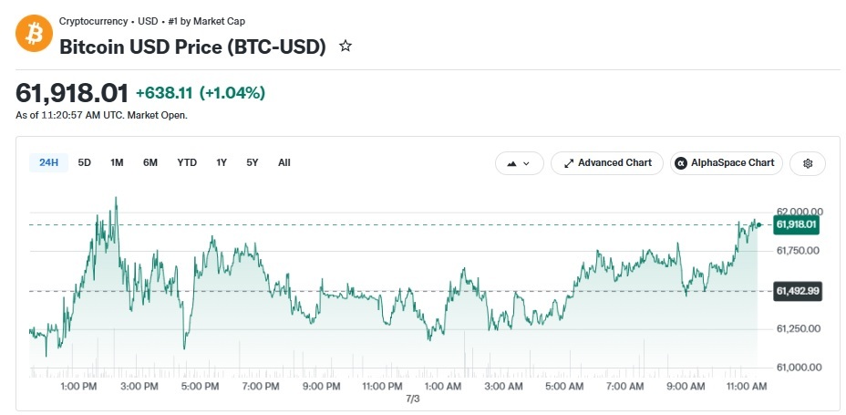Open chart settings gear icon
This screenshot has height=415, width=846.
808,163
